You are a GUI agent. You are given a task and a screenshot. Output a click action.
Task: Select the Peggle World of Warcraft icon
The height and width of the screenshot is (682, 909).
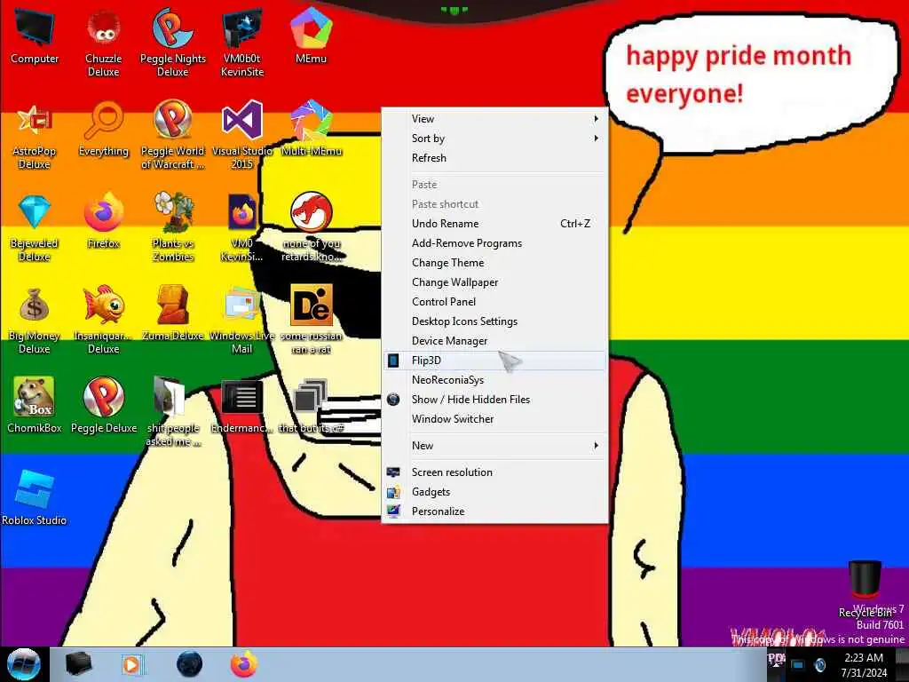coord(173,136)
